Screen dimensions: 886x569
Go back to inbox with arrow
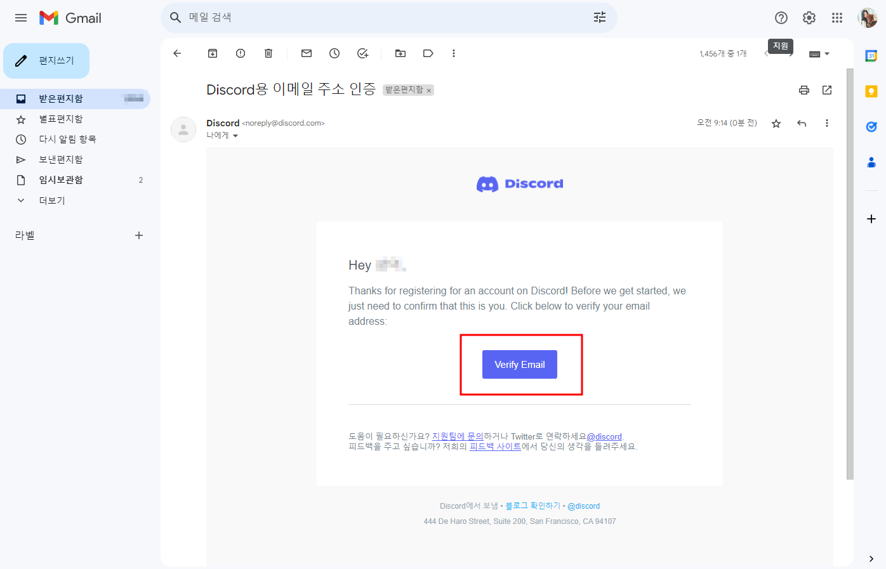pyautogui.click(x=177, y=53)
